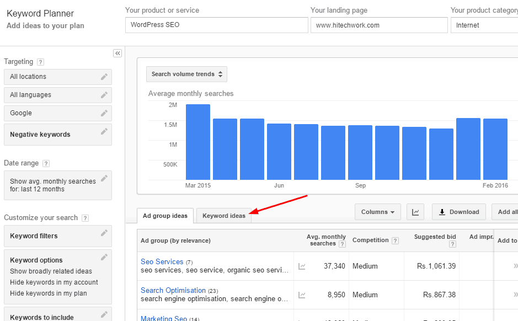Click the Add all button
The height and width of the screenshot is (321, 518).
point(505,212)
